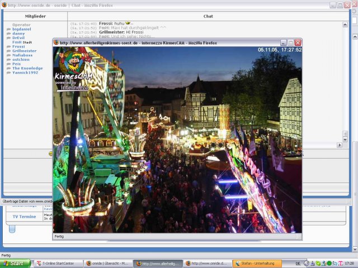Open Stefan - Unterhaltung chat taskbar item
The image size is (358, 268).
(257, 264)
